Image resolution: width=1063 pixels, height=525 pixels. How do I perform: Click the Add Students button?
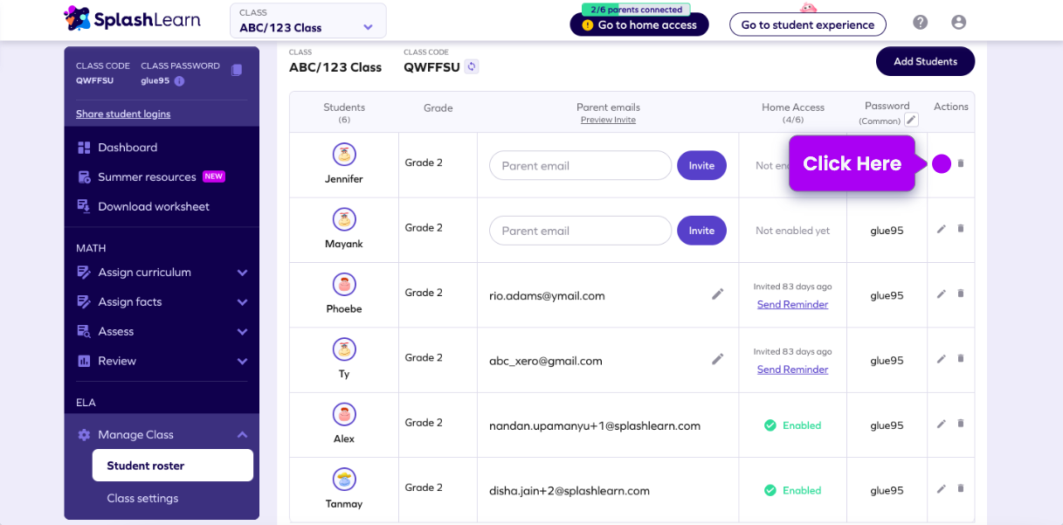pos(925,61)
